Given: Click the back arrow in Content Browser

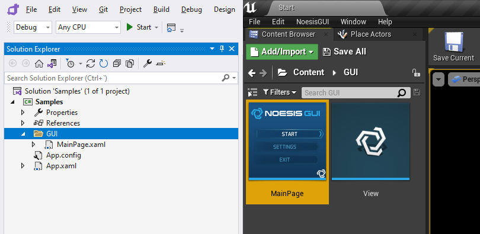Looking at the screenshot, I should coord(252,73).
